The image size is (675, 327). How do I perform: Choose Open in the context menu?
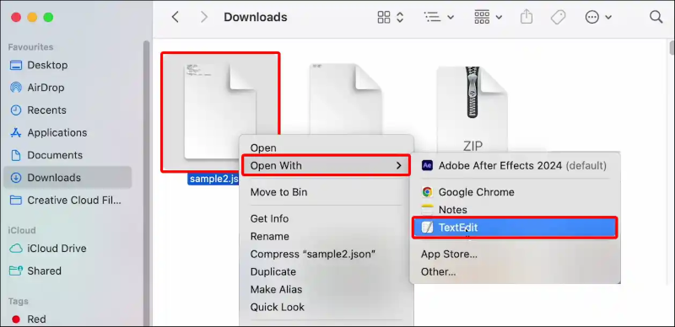[327, 148]
